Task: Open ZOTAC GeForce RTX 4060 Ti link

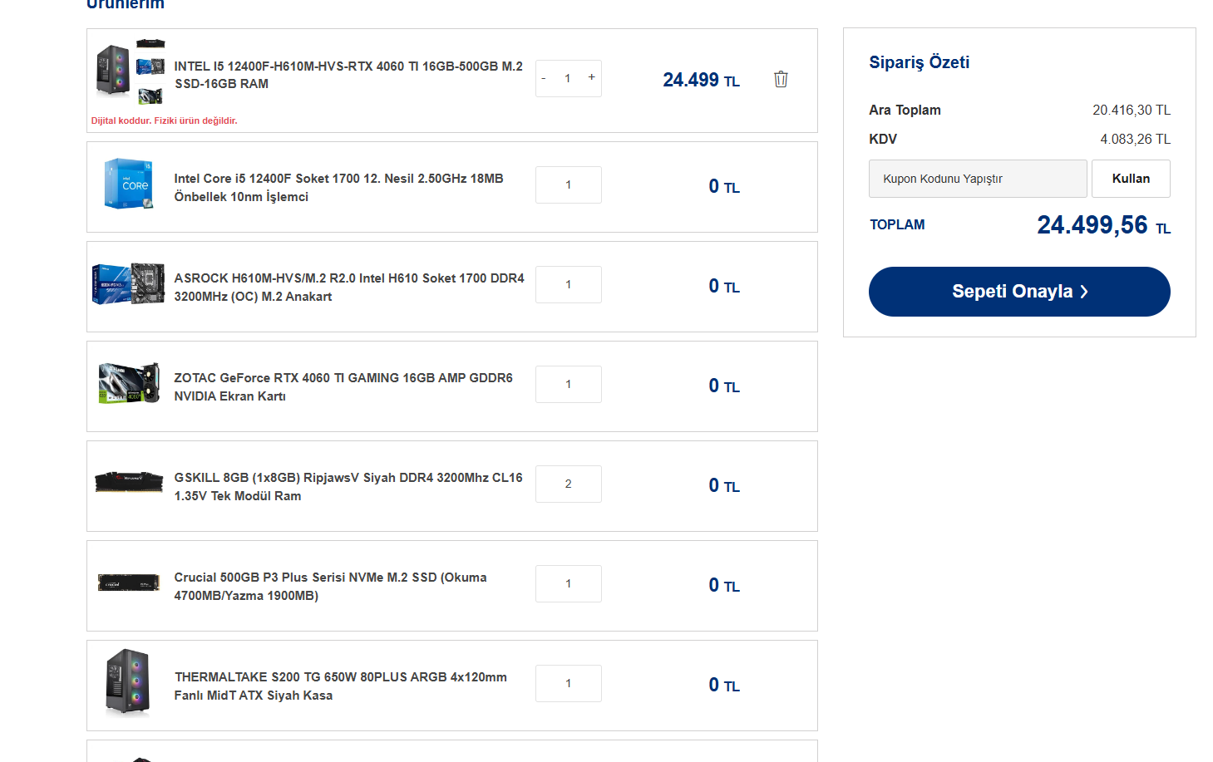Action: tap(343, 387)
